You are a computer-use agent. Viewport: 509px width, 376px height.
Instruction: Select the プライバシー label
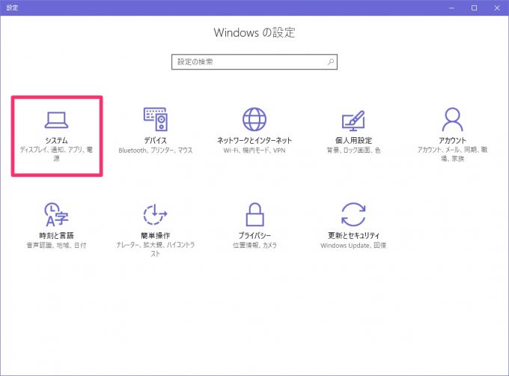tap(254, 235)
